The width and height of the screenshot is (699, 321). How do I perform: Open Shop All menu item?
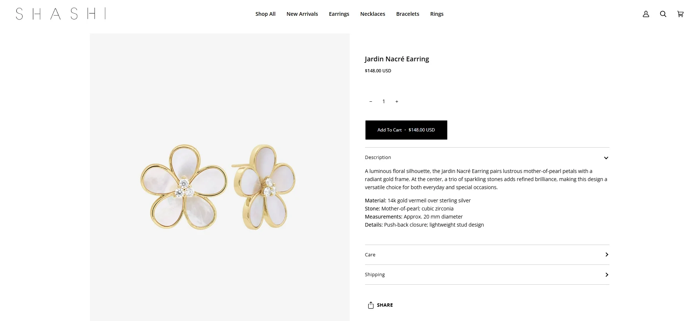coord(265,14)
